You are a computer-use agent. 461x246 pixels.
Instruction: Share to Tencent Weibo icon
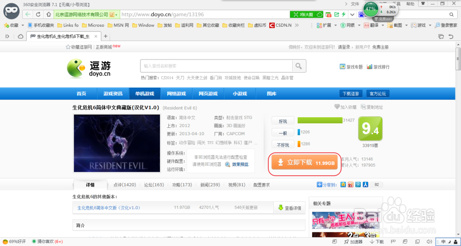click(x=358, y=185)
